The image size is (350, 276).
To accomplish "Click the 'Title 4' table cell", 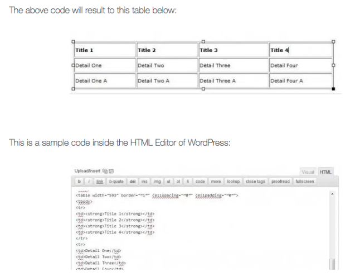I will (301, 50).
